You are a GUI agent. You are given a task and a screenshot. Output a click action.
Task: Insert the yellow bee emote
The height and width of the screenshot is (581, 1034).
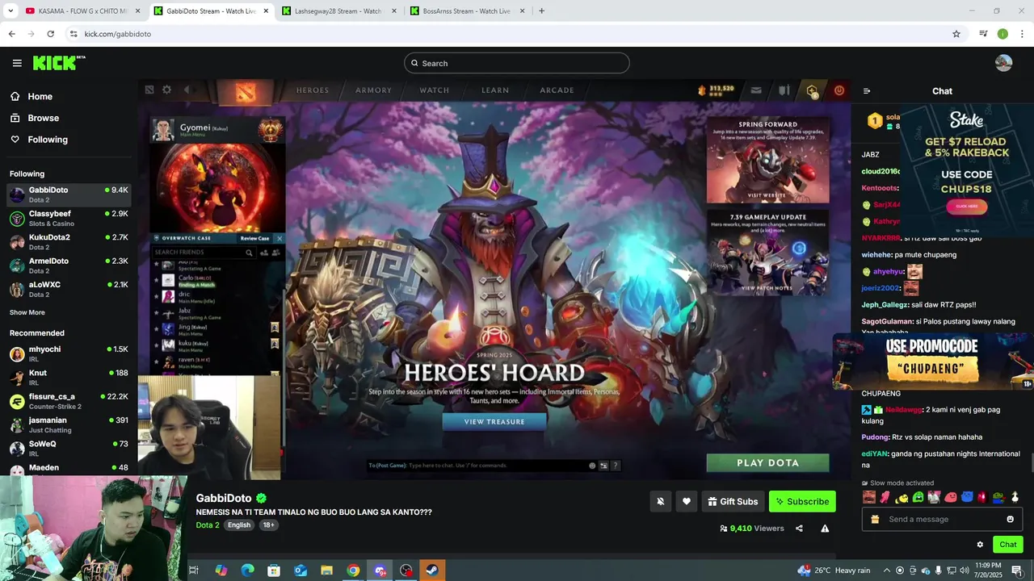(902, 497)
